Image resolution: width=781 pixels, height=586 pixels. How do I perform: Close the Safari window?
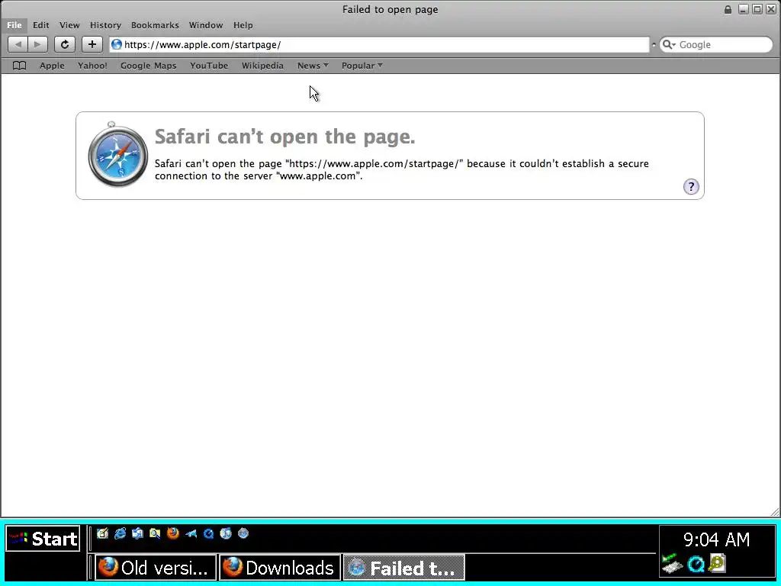click(x=770, y=9)
